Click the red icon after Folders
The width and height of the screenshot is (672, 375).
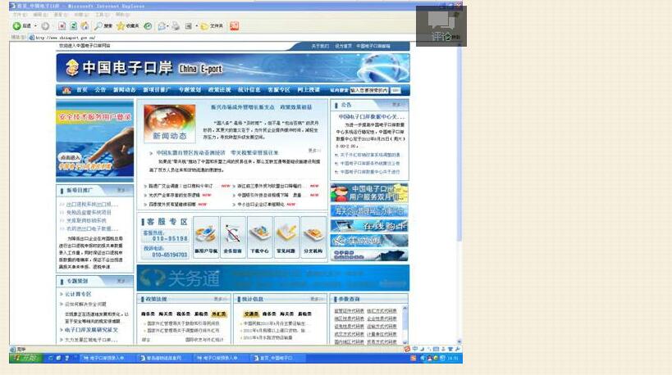coord(235,26)
